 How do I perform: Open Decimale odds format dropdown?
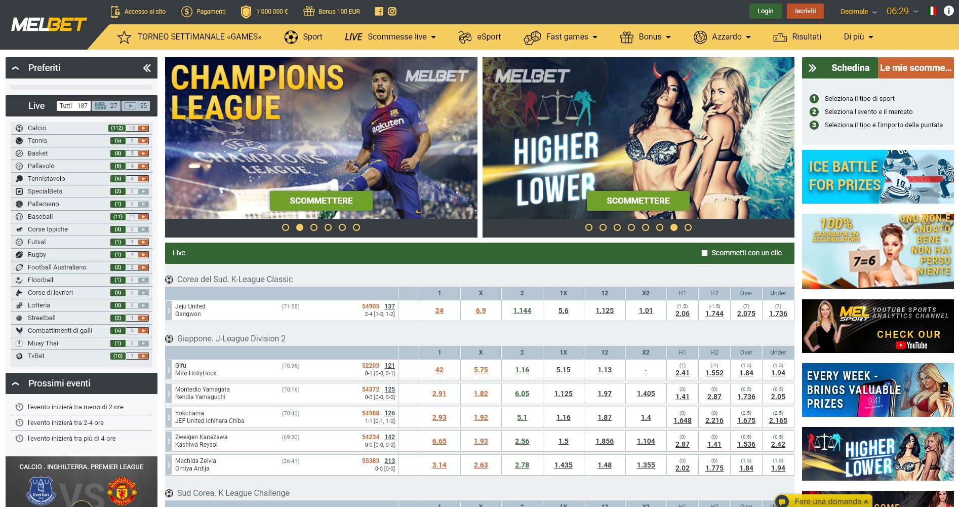(858, 11)
